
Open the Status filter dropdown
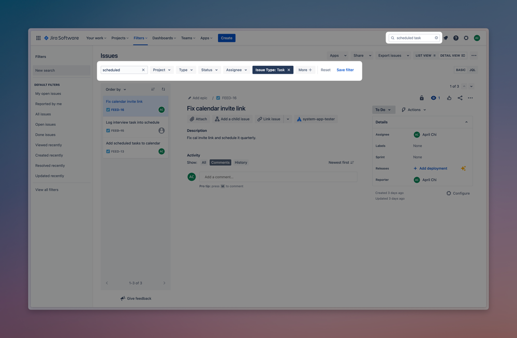[x=210, y=70]
